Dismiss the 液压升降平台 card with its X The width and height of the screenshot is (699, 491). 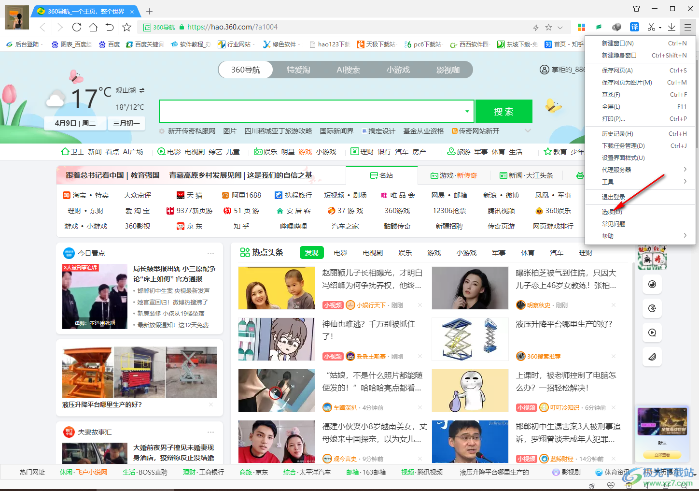pos(211,404)
